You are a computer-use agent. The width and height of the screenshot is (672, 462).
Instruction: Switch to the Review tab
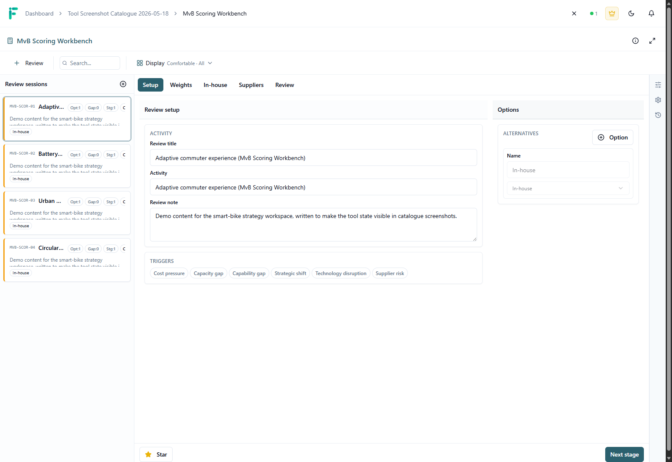(285, 85)
